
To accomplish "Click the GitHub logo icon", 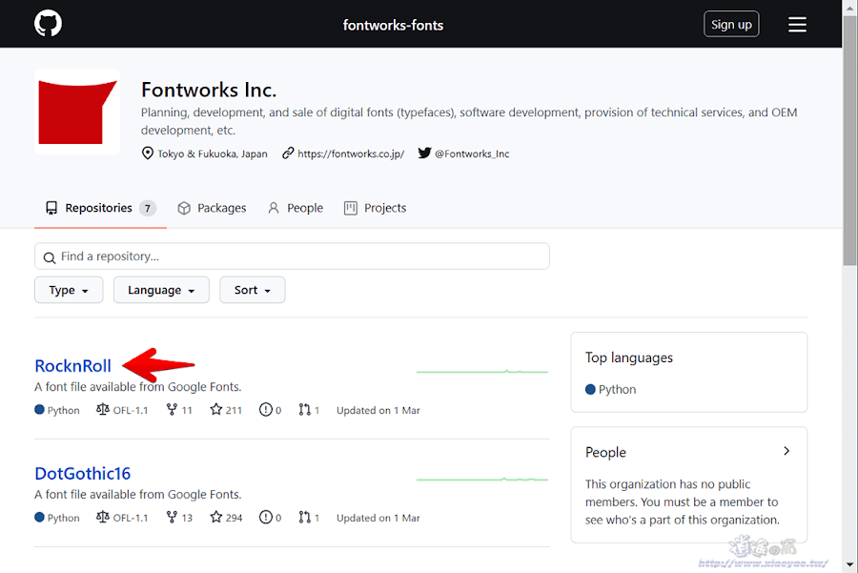I will point(48,24).
